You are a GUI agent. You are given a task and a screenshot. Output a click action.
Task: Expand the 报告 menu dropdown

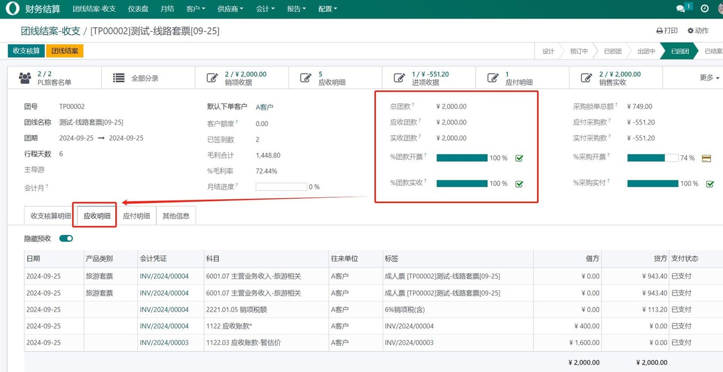point(296,9)
